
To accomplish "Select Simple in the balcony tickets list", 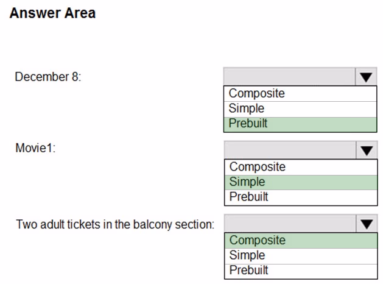I will pyautogui.click(x=301, y=256).
